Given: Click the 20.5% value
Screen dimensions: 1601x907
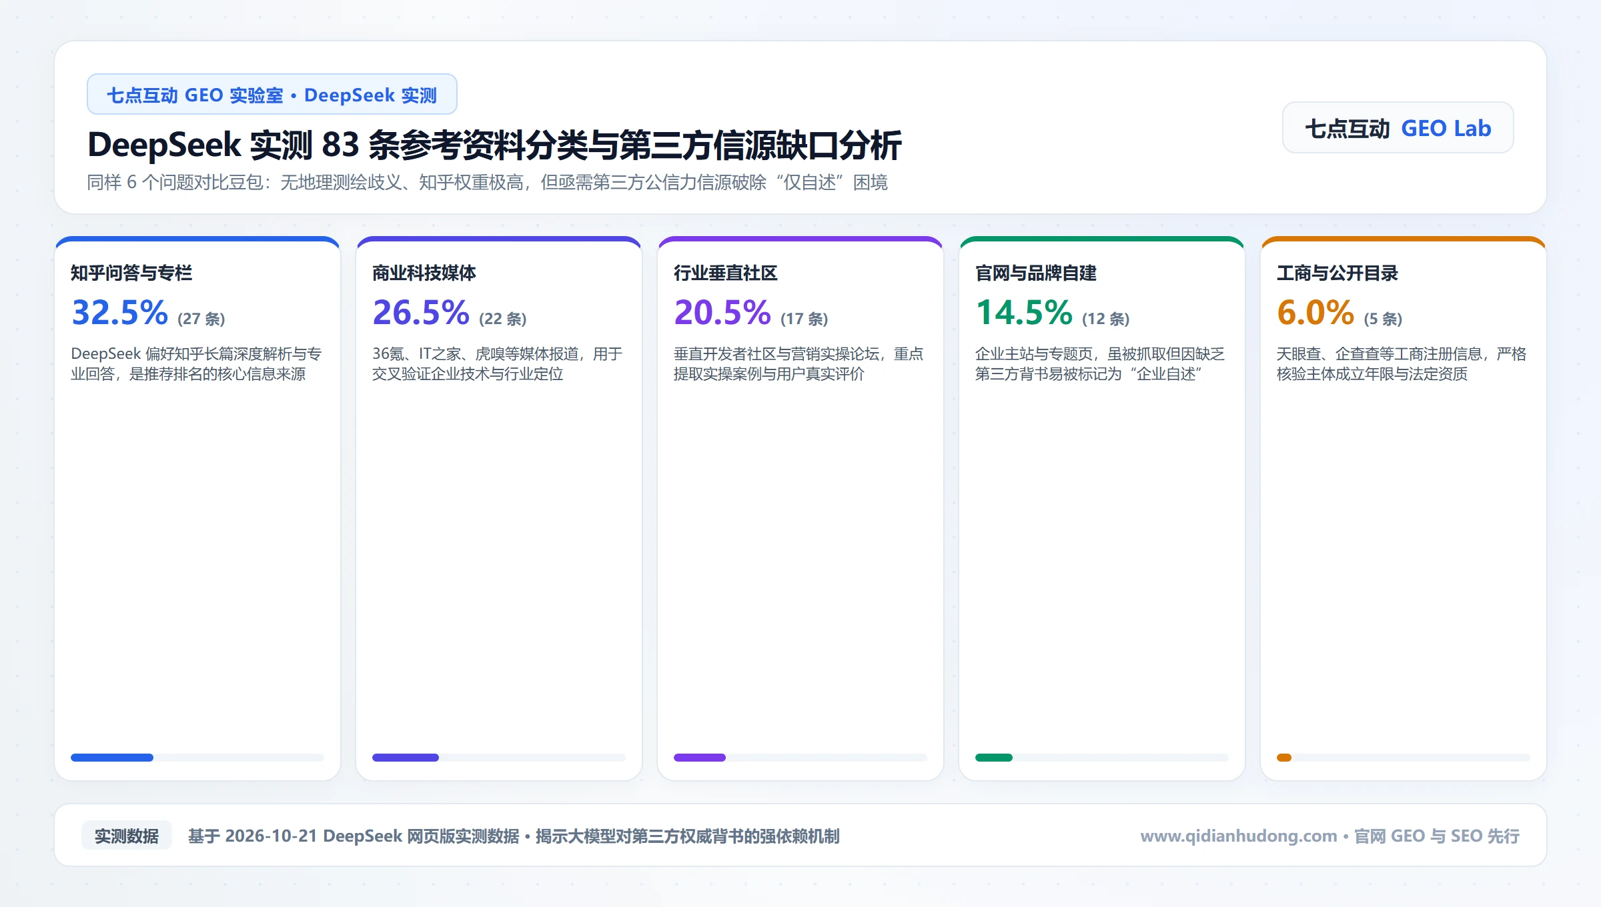Looking at the screenshot, I should click(x=722, y=313).
